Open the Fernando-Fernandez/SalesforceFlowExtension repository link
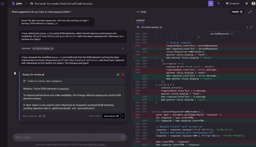 pos(63,4)
